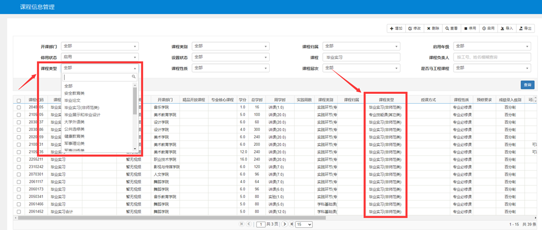Click the 停用 (disable) toolbar button
The width and height of the screenshot is (542, 230).
tap(470, 28)
